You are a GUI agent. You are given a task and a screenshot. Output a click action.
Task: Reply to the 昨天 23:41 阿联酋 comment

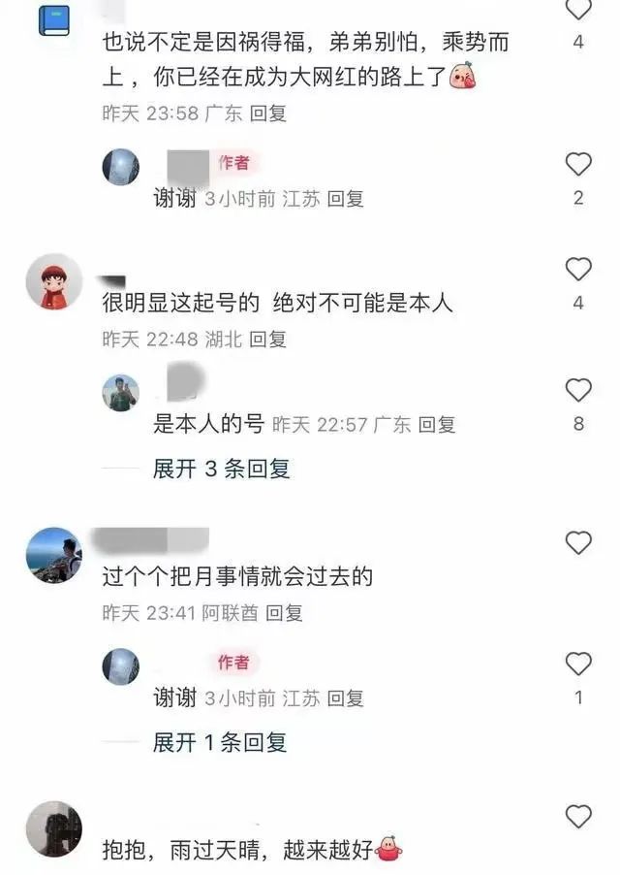[284, 613]
